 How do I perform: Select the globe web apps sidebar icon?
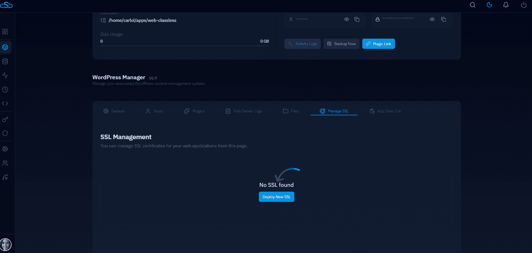[x=5, y=47]
